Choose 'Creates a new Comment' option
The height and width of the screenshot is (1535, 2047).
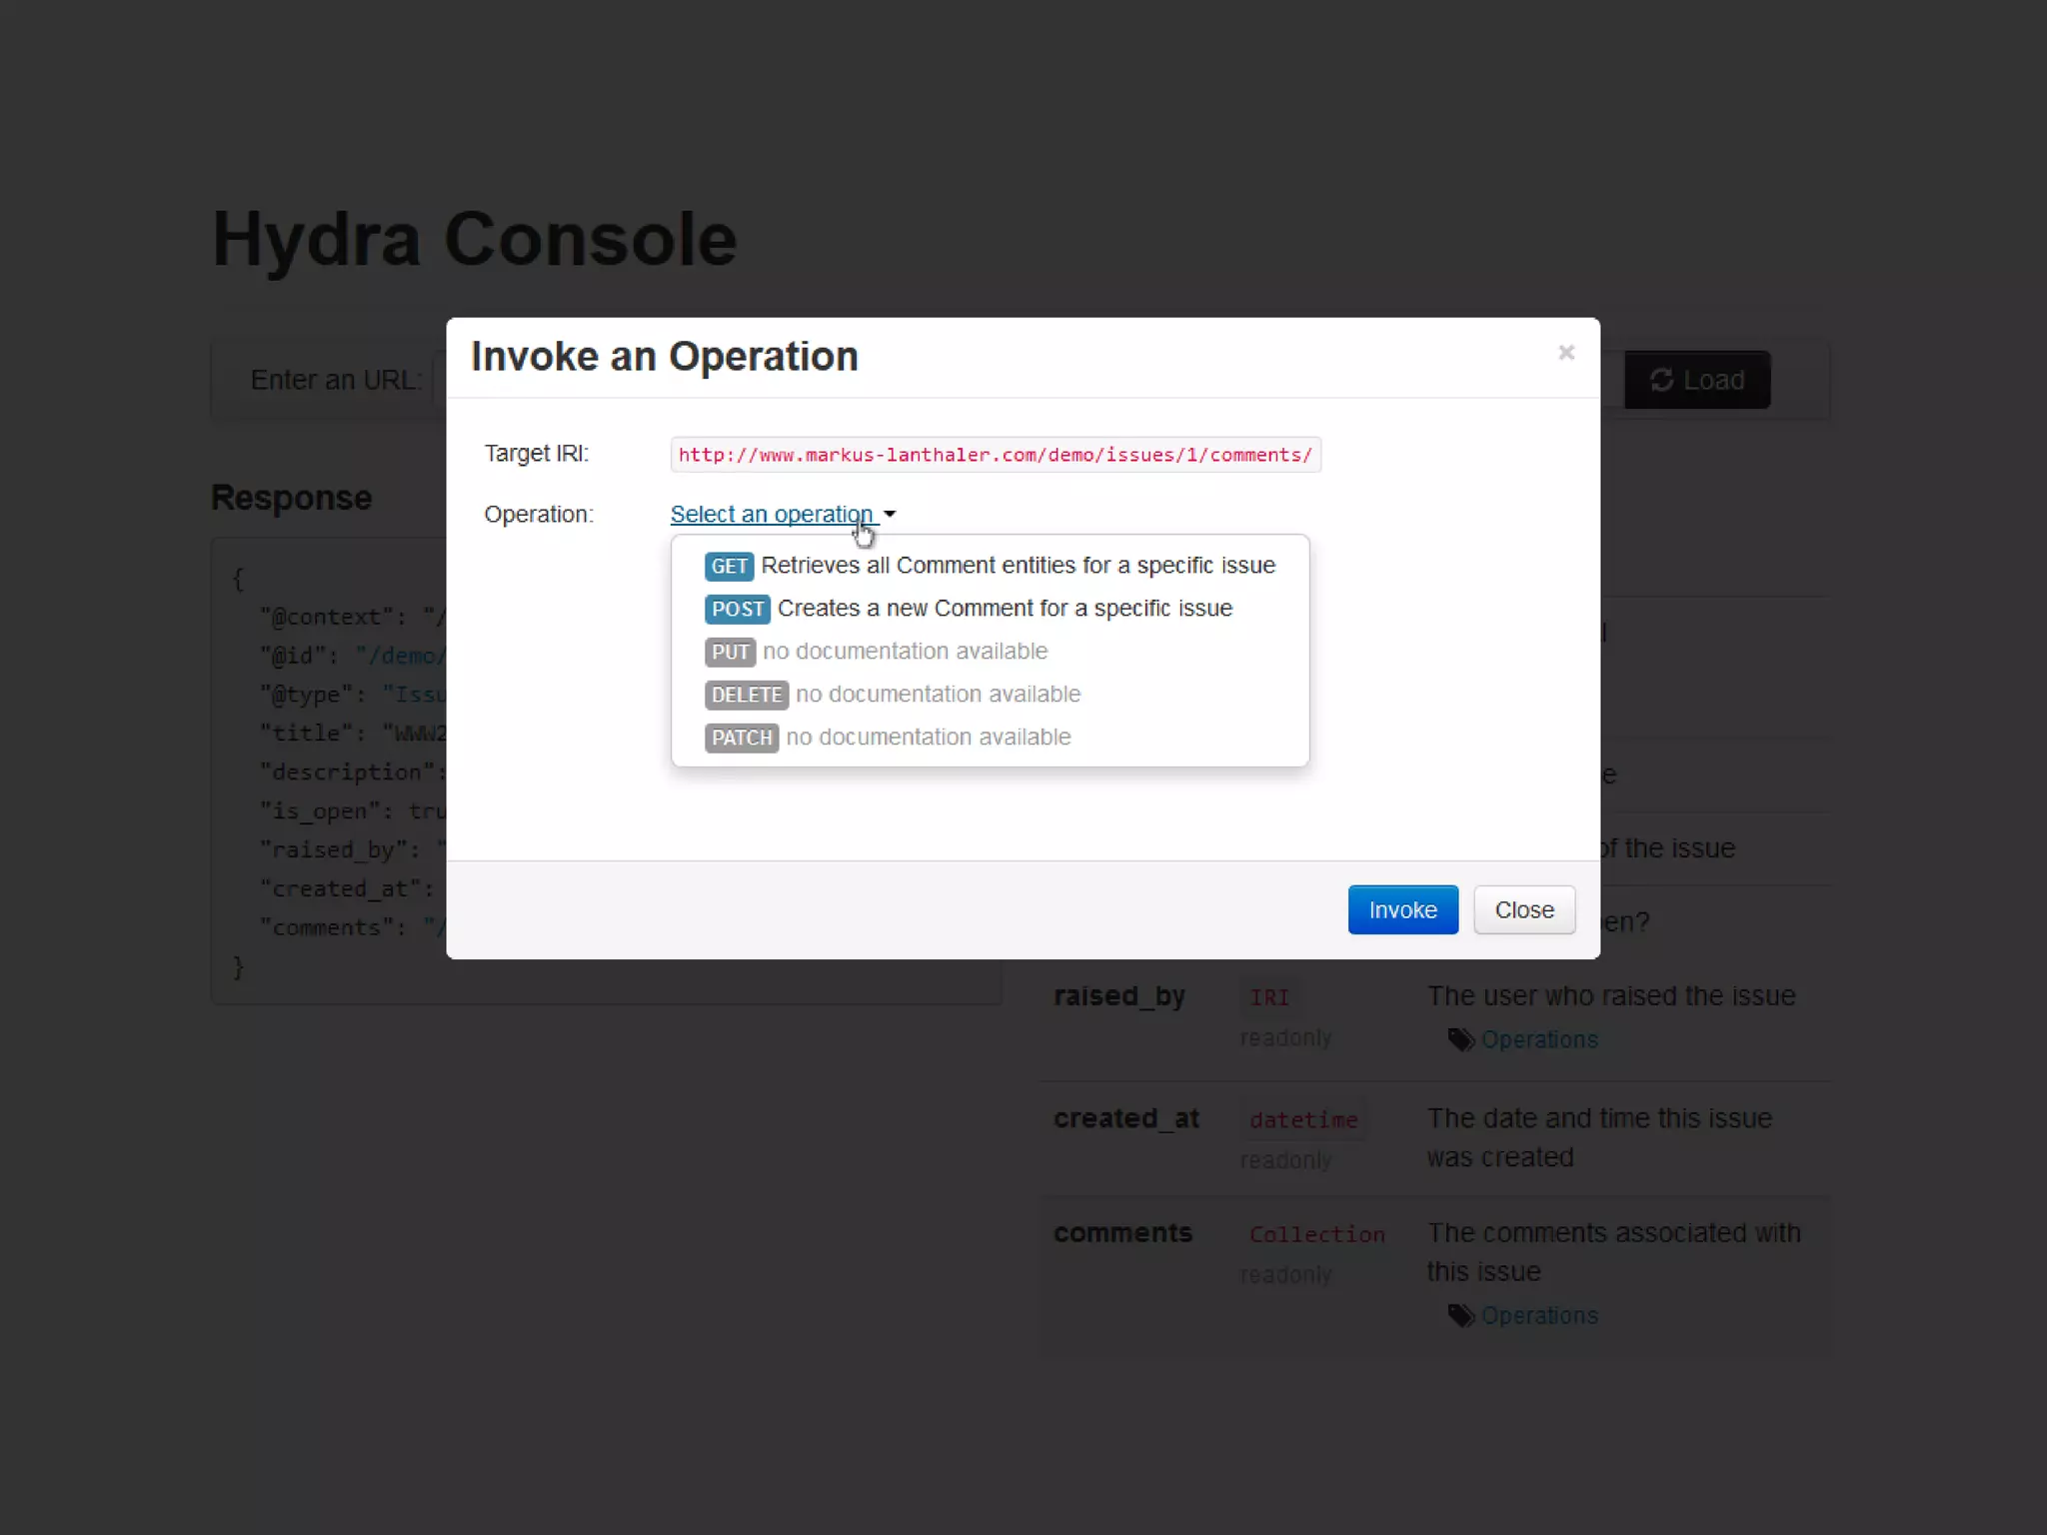coord(1005,609)
